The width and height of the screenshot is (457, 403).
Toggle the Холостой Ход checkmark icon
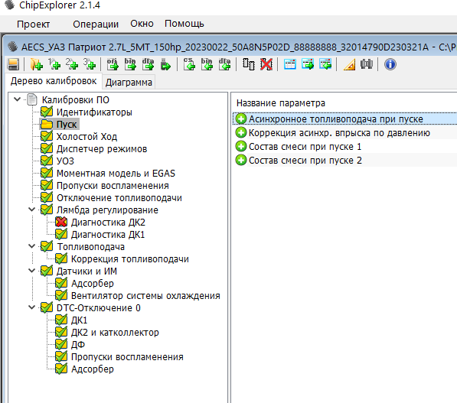click(x=47, y=136)
